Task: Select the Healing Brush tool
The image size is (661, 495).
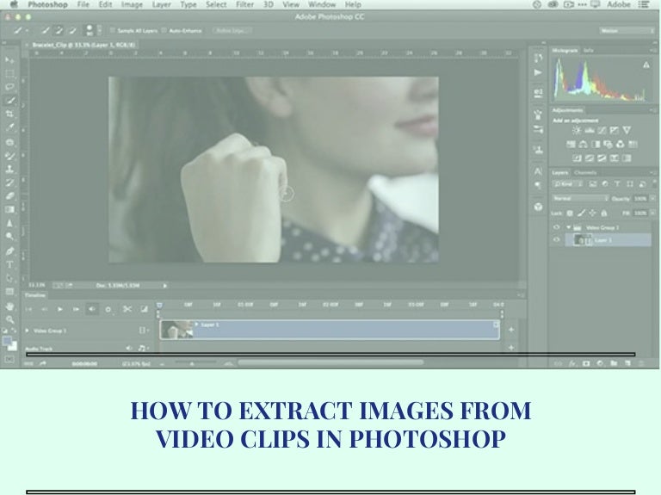Action: pos(9,142)
